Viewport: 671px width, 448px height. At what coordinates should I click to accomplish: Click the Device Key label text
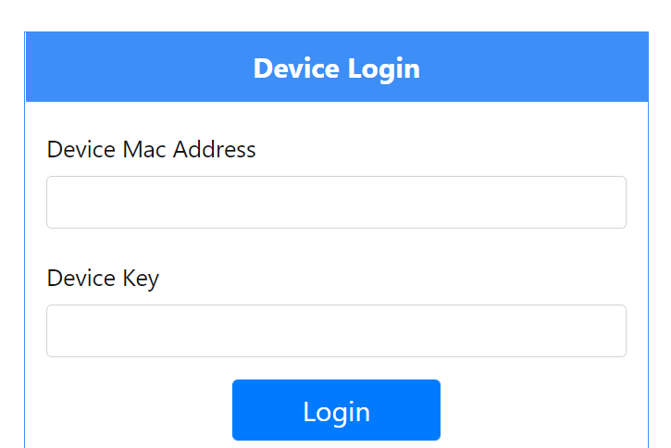[x=103, y=278]
